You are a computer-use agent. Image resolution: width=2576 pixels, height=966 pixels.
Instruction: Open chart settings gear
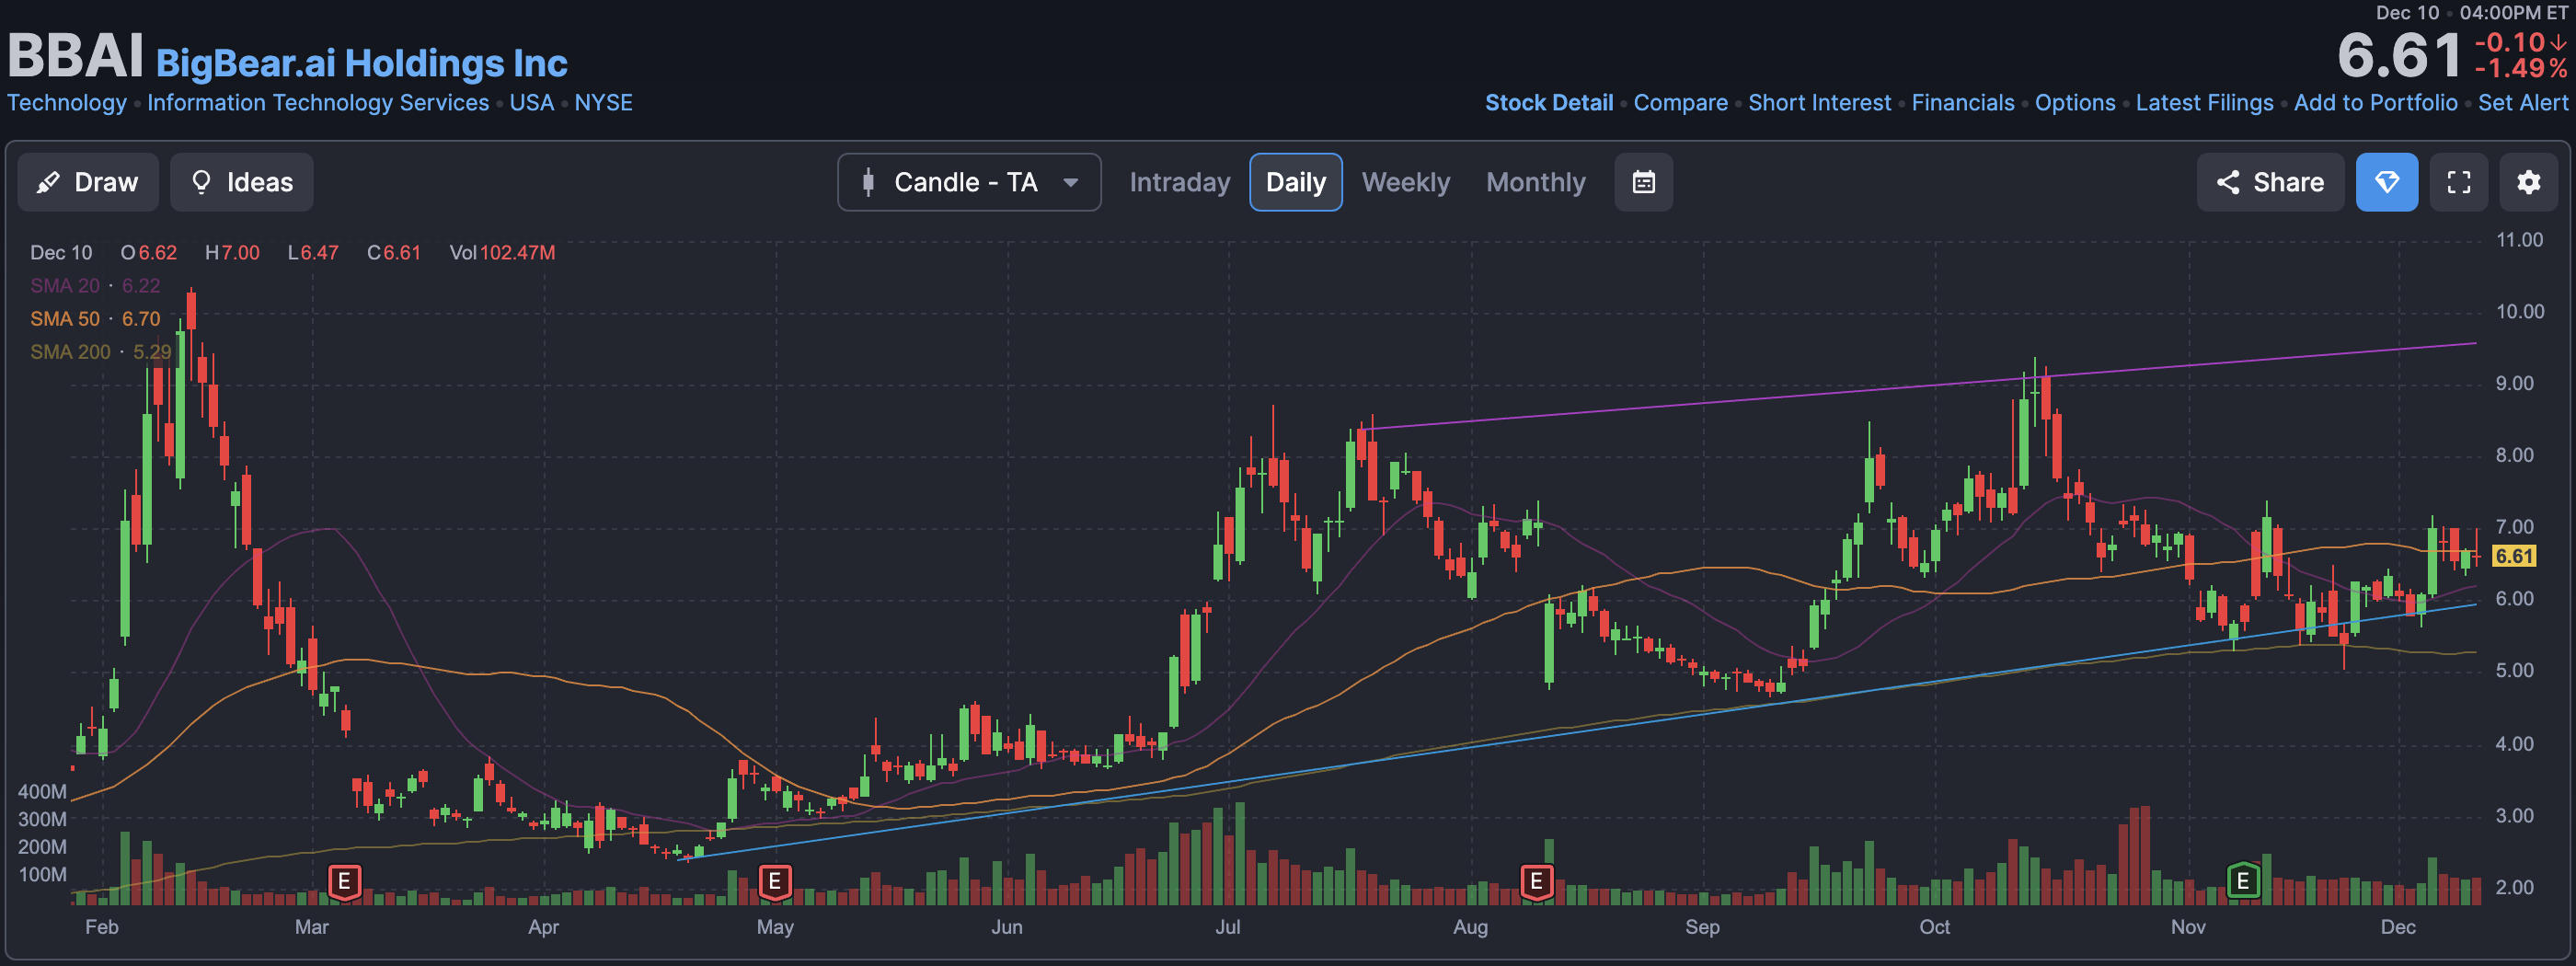tap(2528, 182)
